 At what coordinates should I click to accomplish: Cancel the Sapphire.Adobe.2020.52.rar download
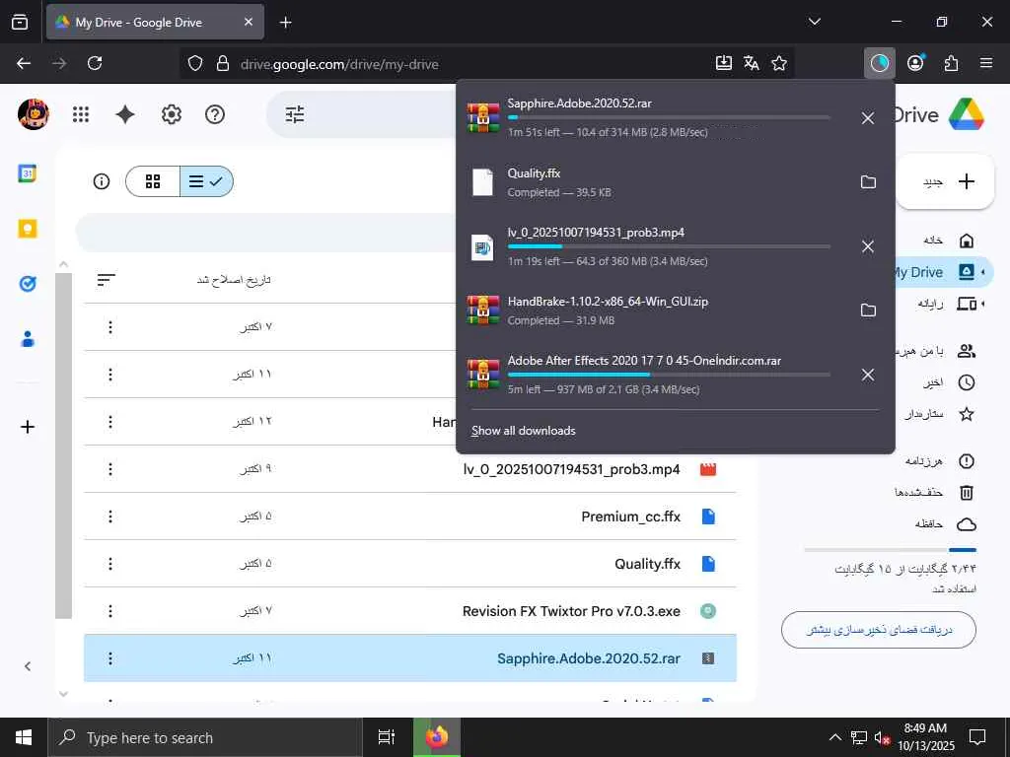click(x=868, y=118)
